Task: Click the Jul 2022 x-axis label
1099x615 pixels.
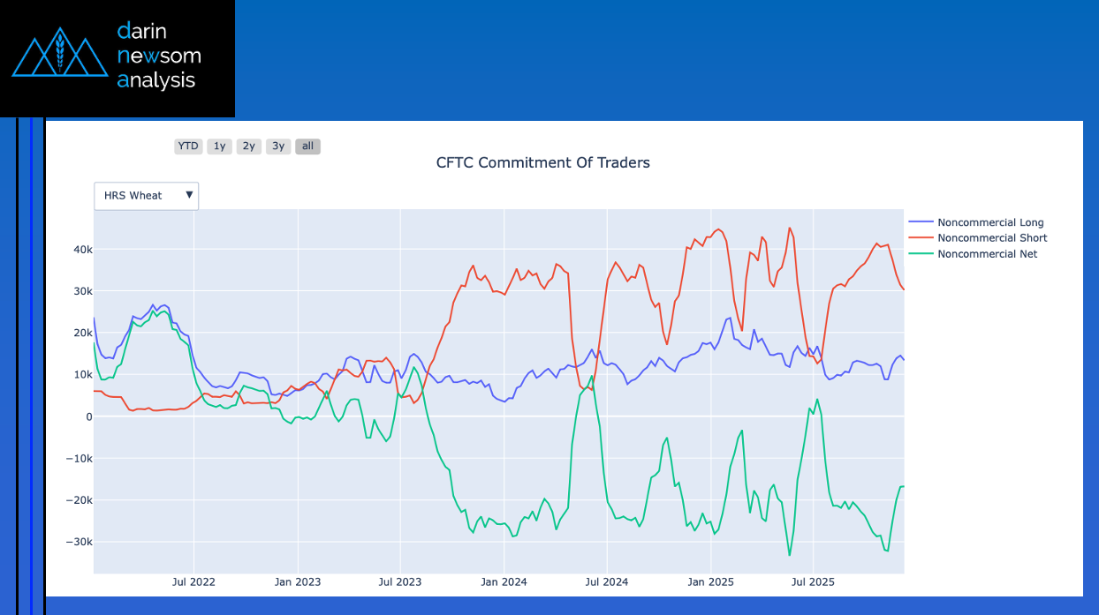Action: click(x=194, y=582)
